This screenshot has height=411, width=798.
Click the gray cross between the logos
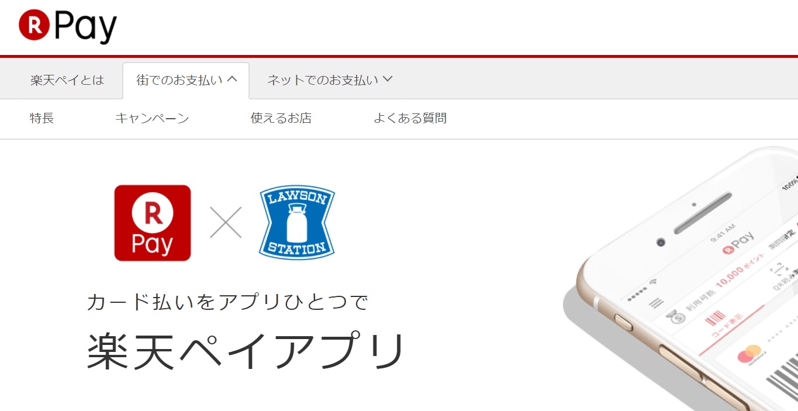coord(226,223)
